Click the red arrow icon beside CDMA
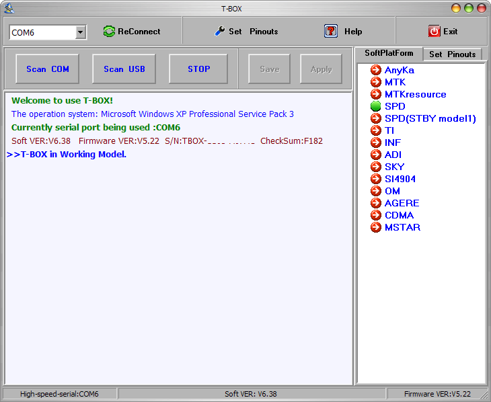Screen dimensions: 491x402 click(375, 215)
